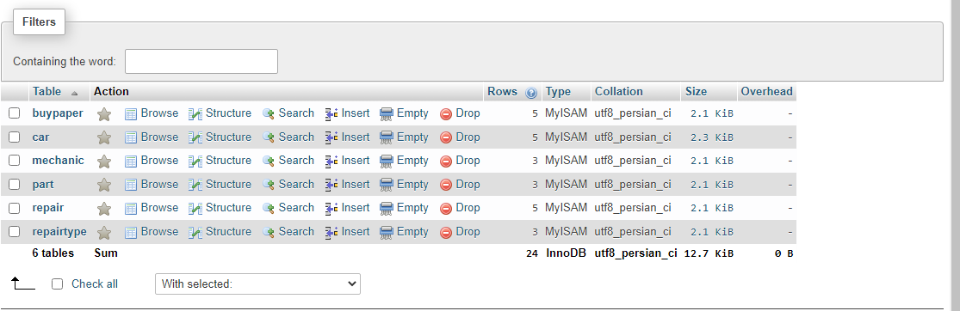Click the Empty icon for part

[x=387, y=185]
